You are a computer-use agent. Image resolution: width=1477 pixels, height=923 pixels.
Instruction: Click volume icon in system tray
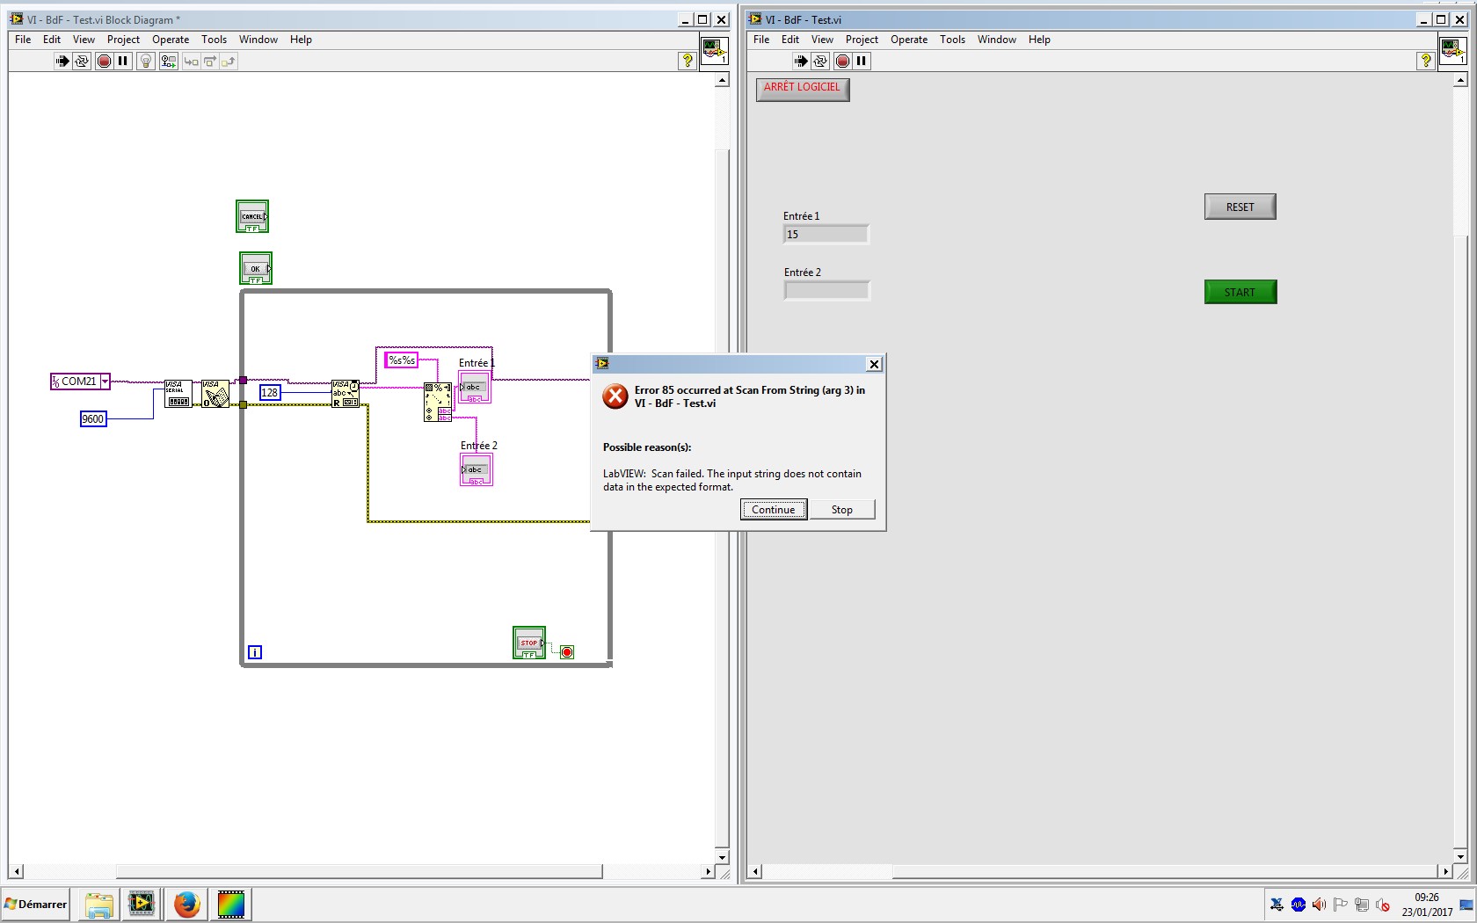(x=1319, y=905)
